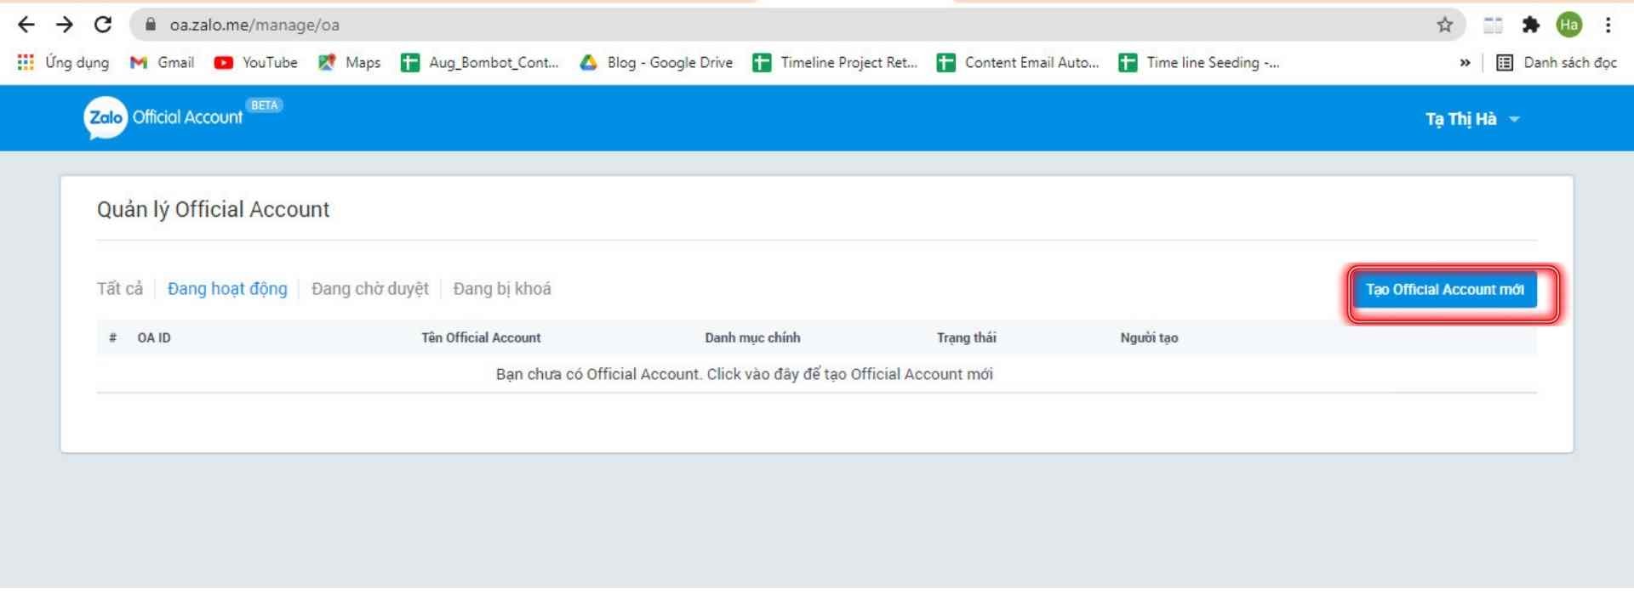
Task: Select the Đang bị khoá tab
Action: [x=502, y=289]
